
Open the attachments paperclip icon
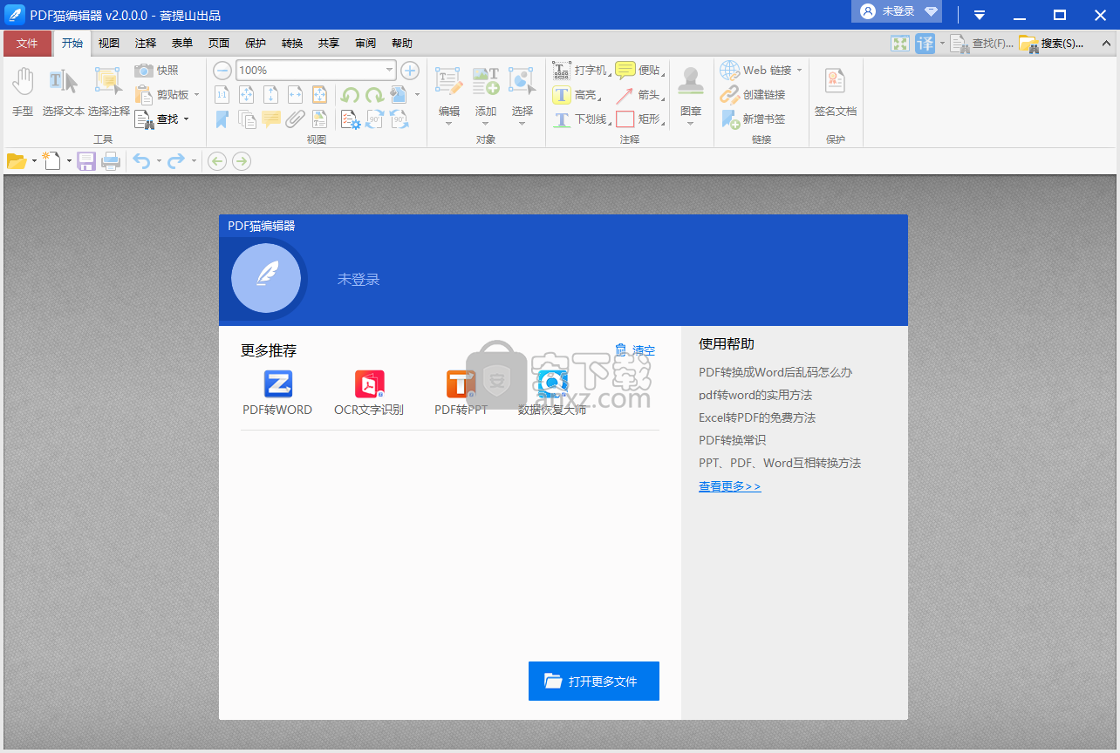[296, 119]
